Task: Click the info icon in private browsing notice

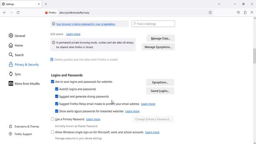Action: (x=53, y=42)
